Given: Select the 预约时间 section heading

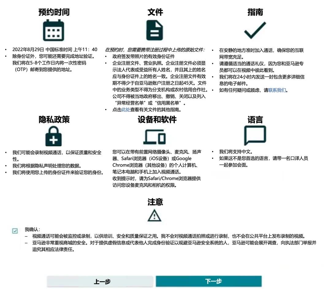Looking at the screenshot, I should [54, 12].
